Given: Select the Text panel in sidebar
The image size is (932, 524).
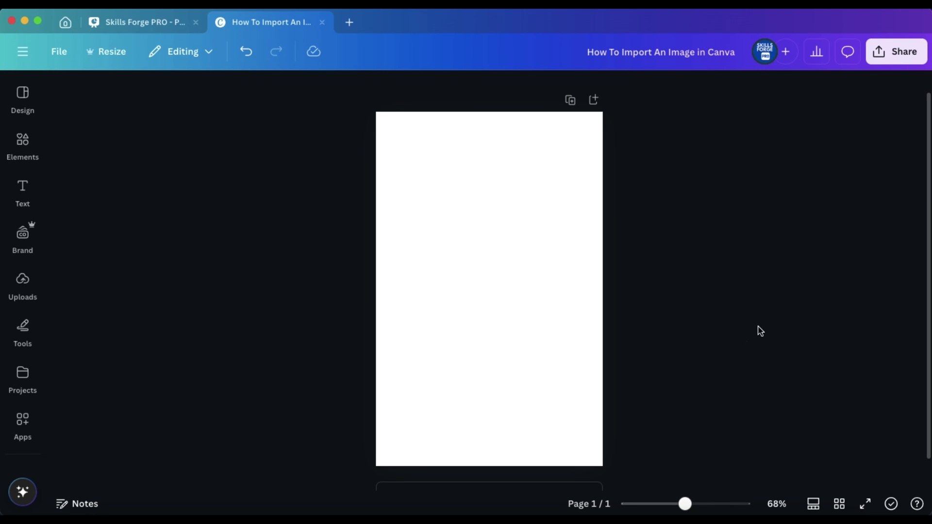Looking at the screenshot, I should [22, 192].
